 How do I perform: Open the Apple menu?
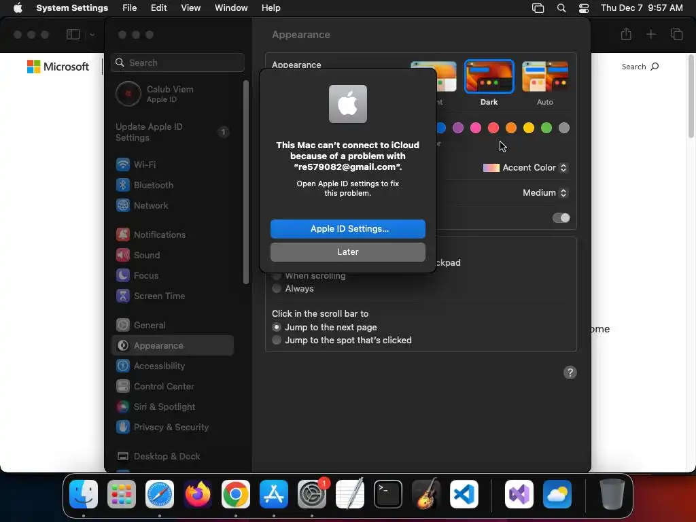17,8
